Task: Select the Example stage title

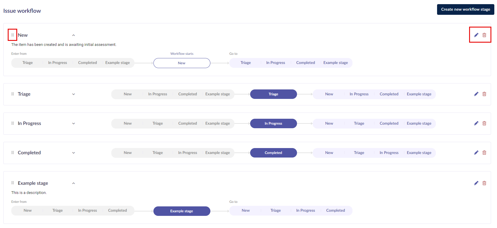Action: point(33,183)
